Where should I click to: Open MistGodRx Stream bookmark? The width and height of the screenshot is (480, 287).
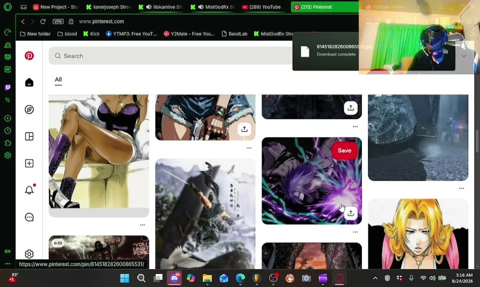pos(273,34)
